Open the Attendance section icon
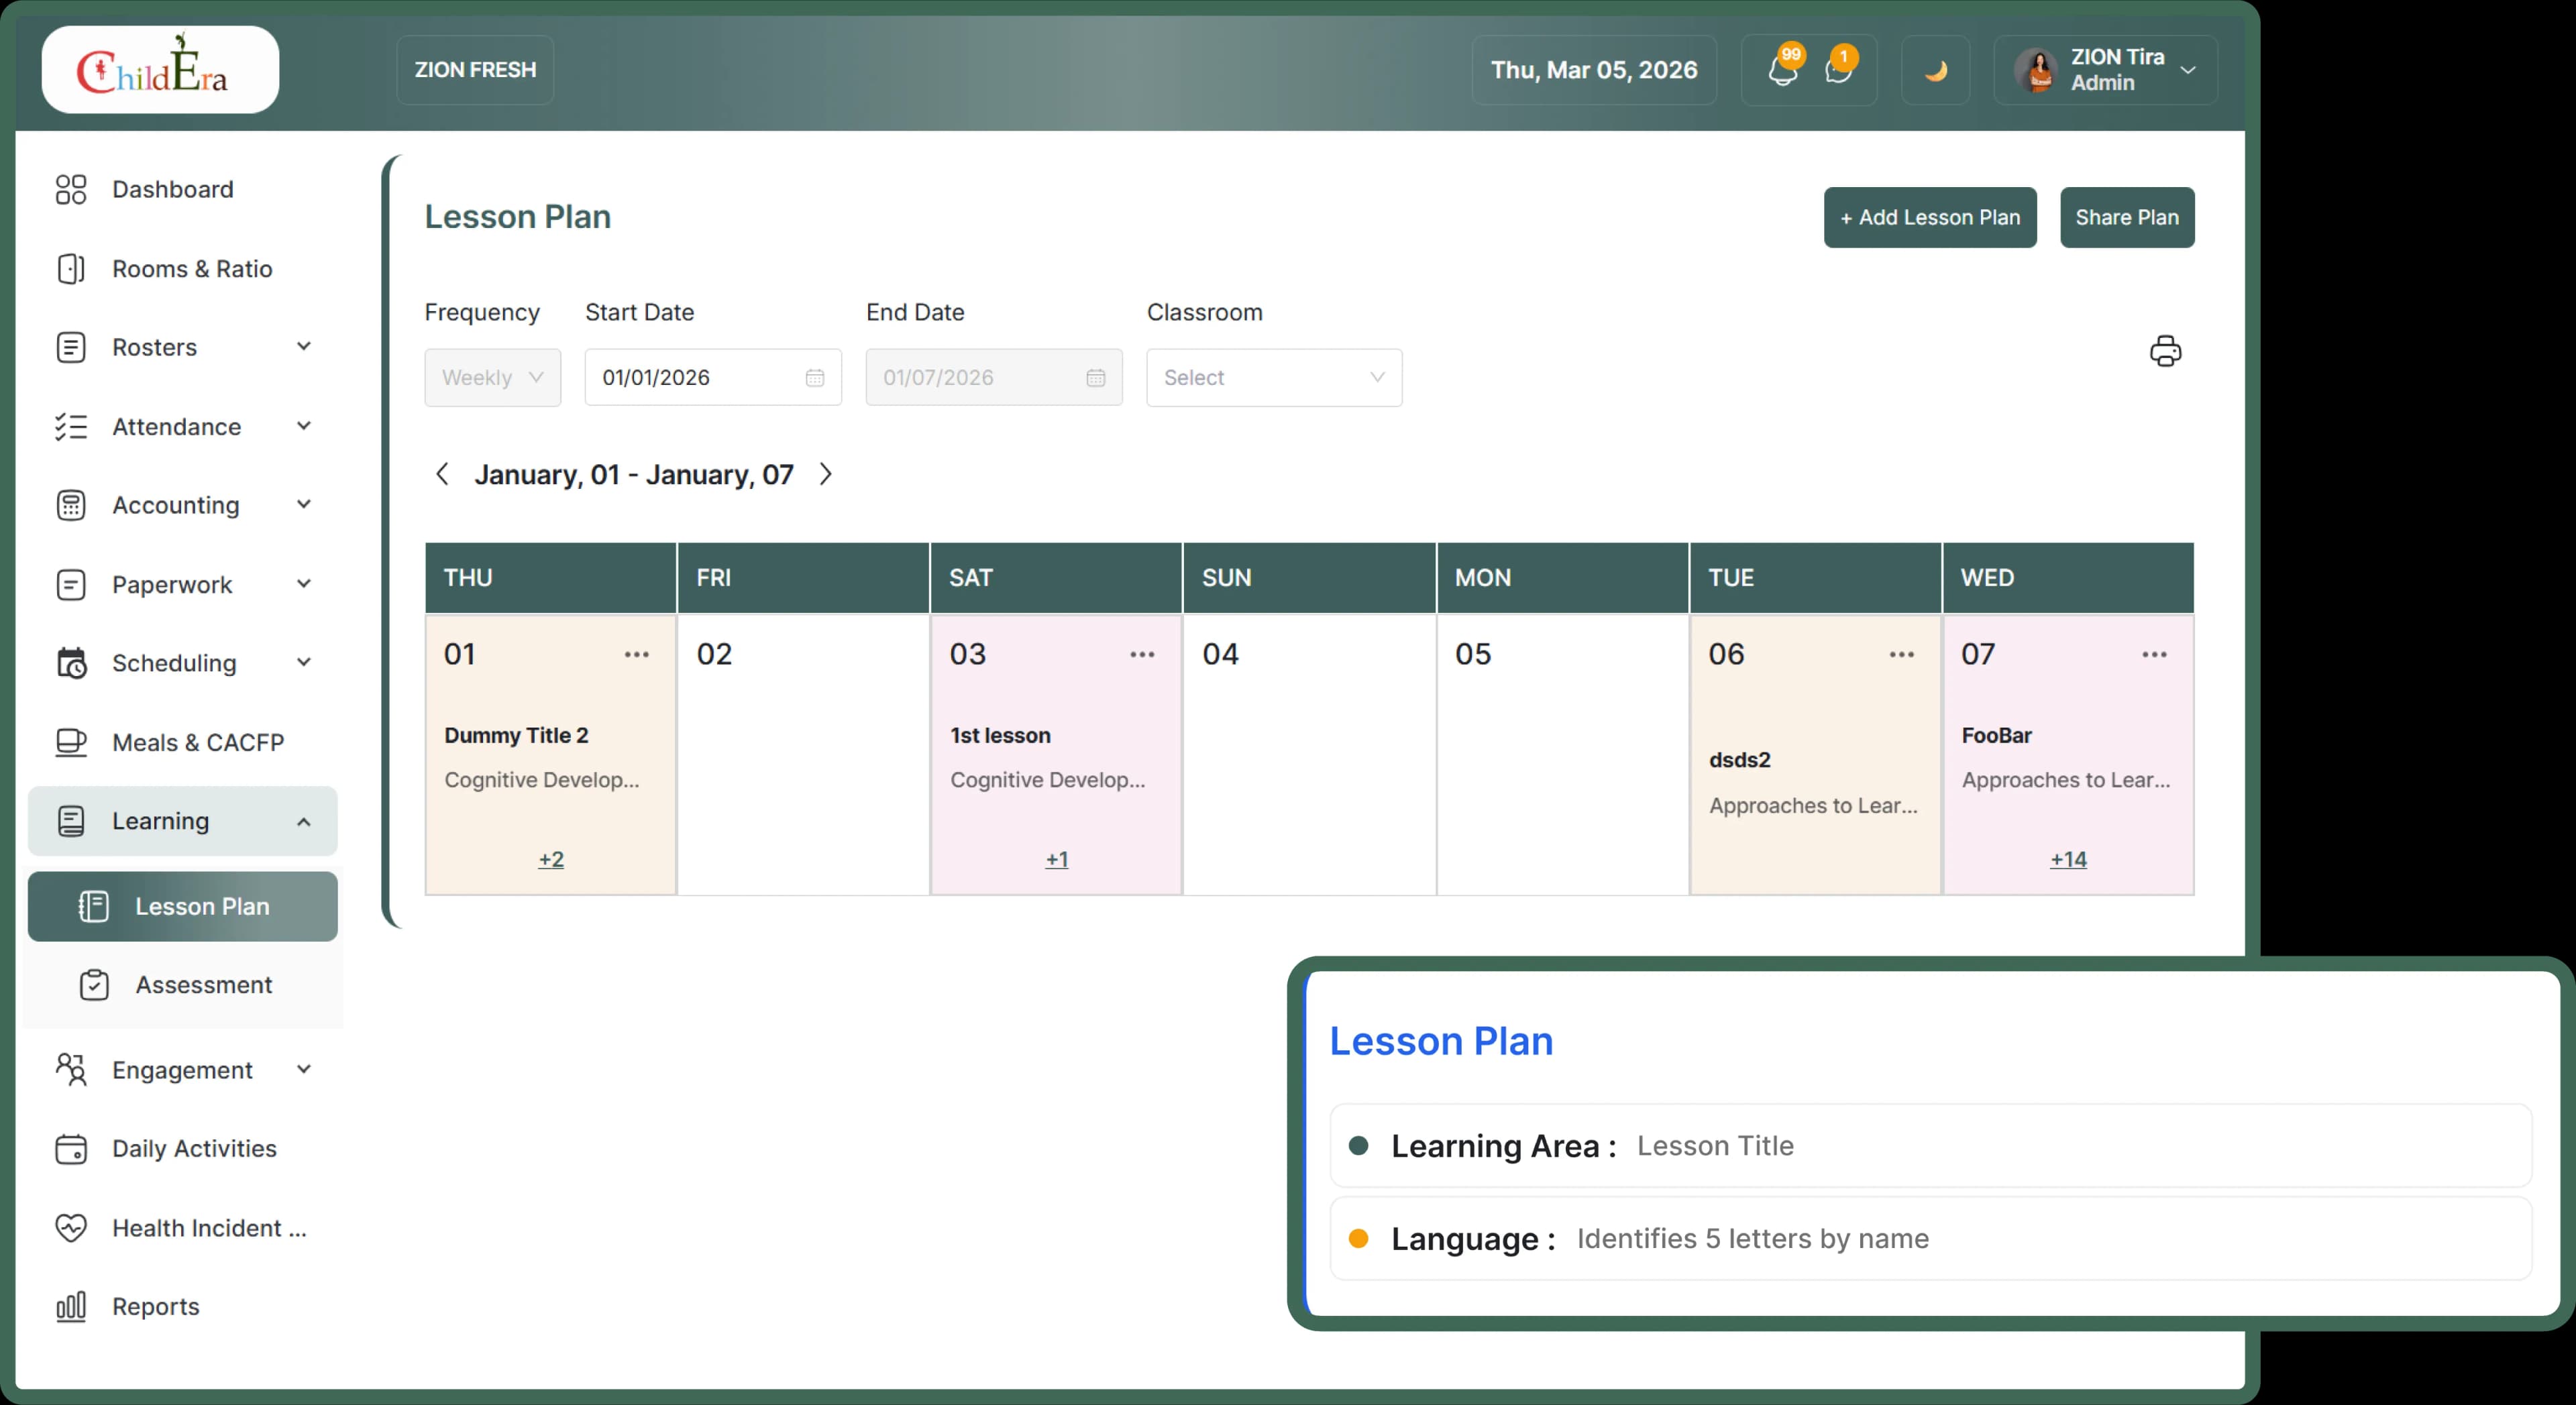Image resolution: width=2576 pixels, height=1405 pixels. pyautogui.click(x=71, y=426)
